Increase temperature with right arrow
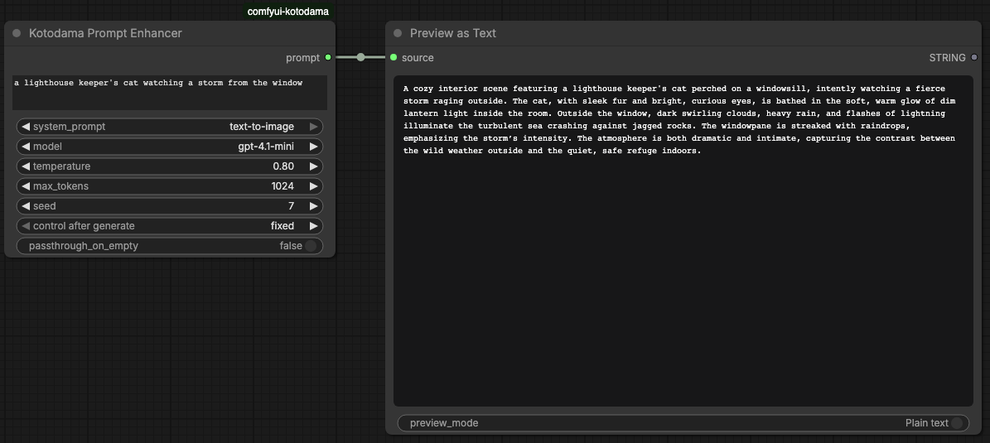Viewport: 990px width, 443px height. coord(313,166)
